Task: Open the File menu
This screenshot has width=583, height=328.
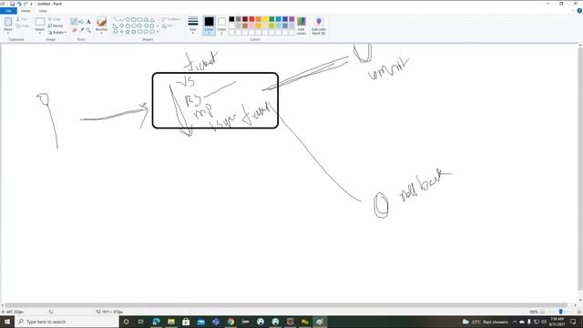Action: point(8,11)
